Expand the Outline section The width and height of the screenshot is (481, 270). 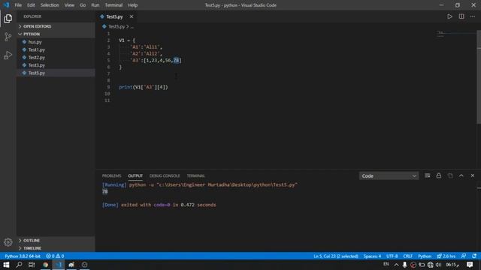coord(56,241)
